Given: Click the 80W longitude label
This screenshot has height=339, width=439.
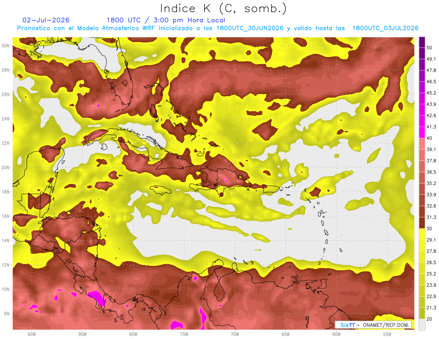Looking at the screenshot, I should [133, 334].
